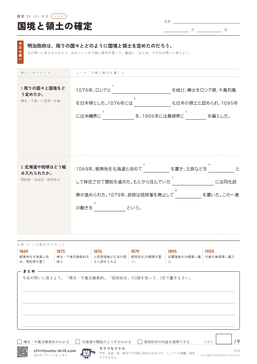Click the 1869 timeline entry

35,256
